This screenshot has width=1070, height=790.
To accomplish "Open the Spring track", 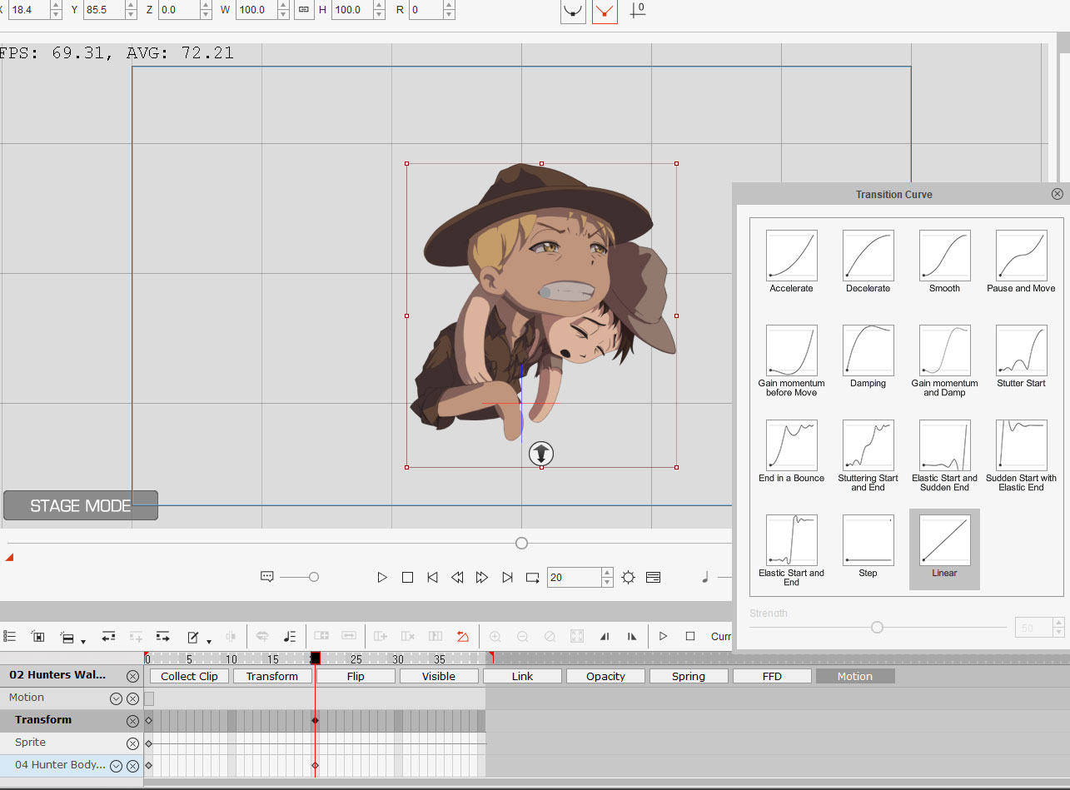I will pos(689,676).
